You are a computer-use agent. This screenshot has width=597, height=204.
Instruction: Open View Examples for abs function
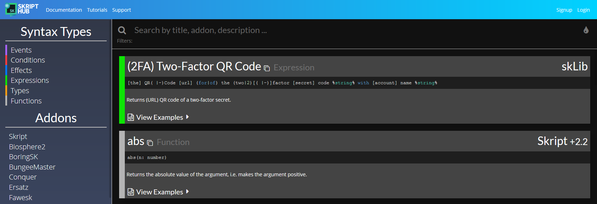click(x=159, y=192)
